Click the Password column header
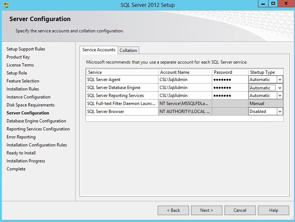 coord(230,72)
